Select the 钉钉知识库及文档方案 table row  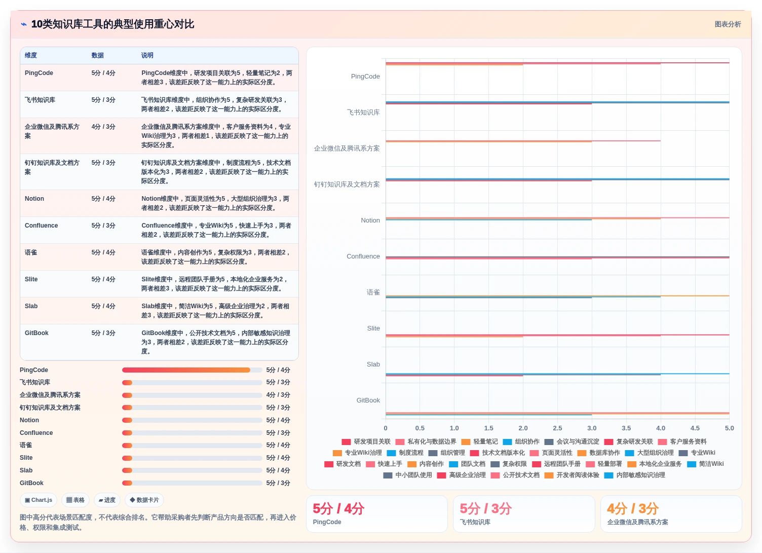point(159,172)
